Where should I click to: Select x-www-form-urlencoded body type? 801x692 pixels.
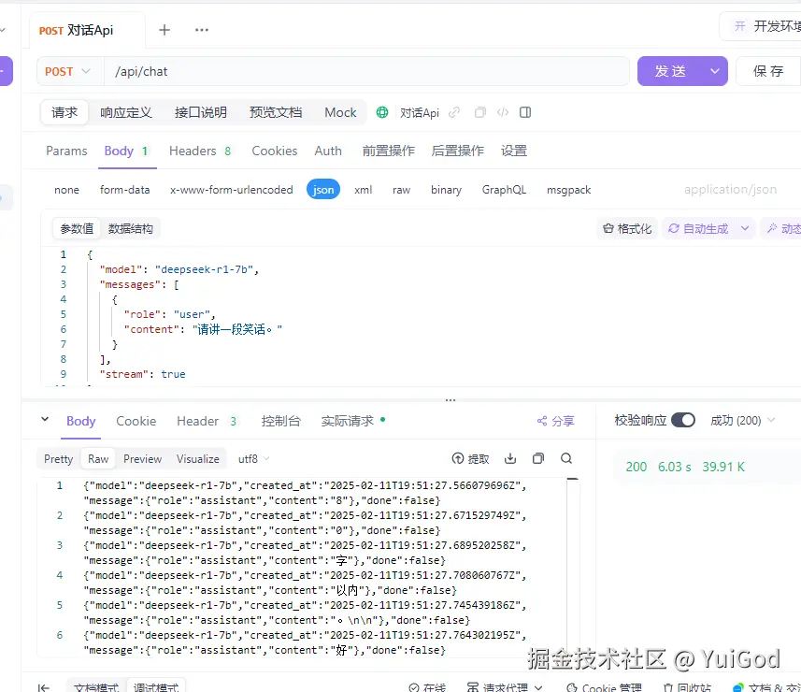(x=232, y=190)
